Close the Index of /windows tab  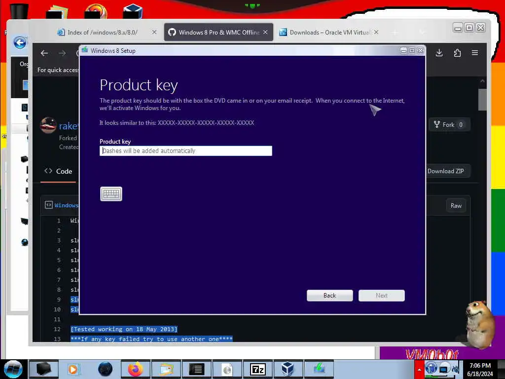[x=154, y=32]
